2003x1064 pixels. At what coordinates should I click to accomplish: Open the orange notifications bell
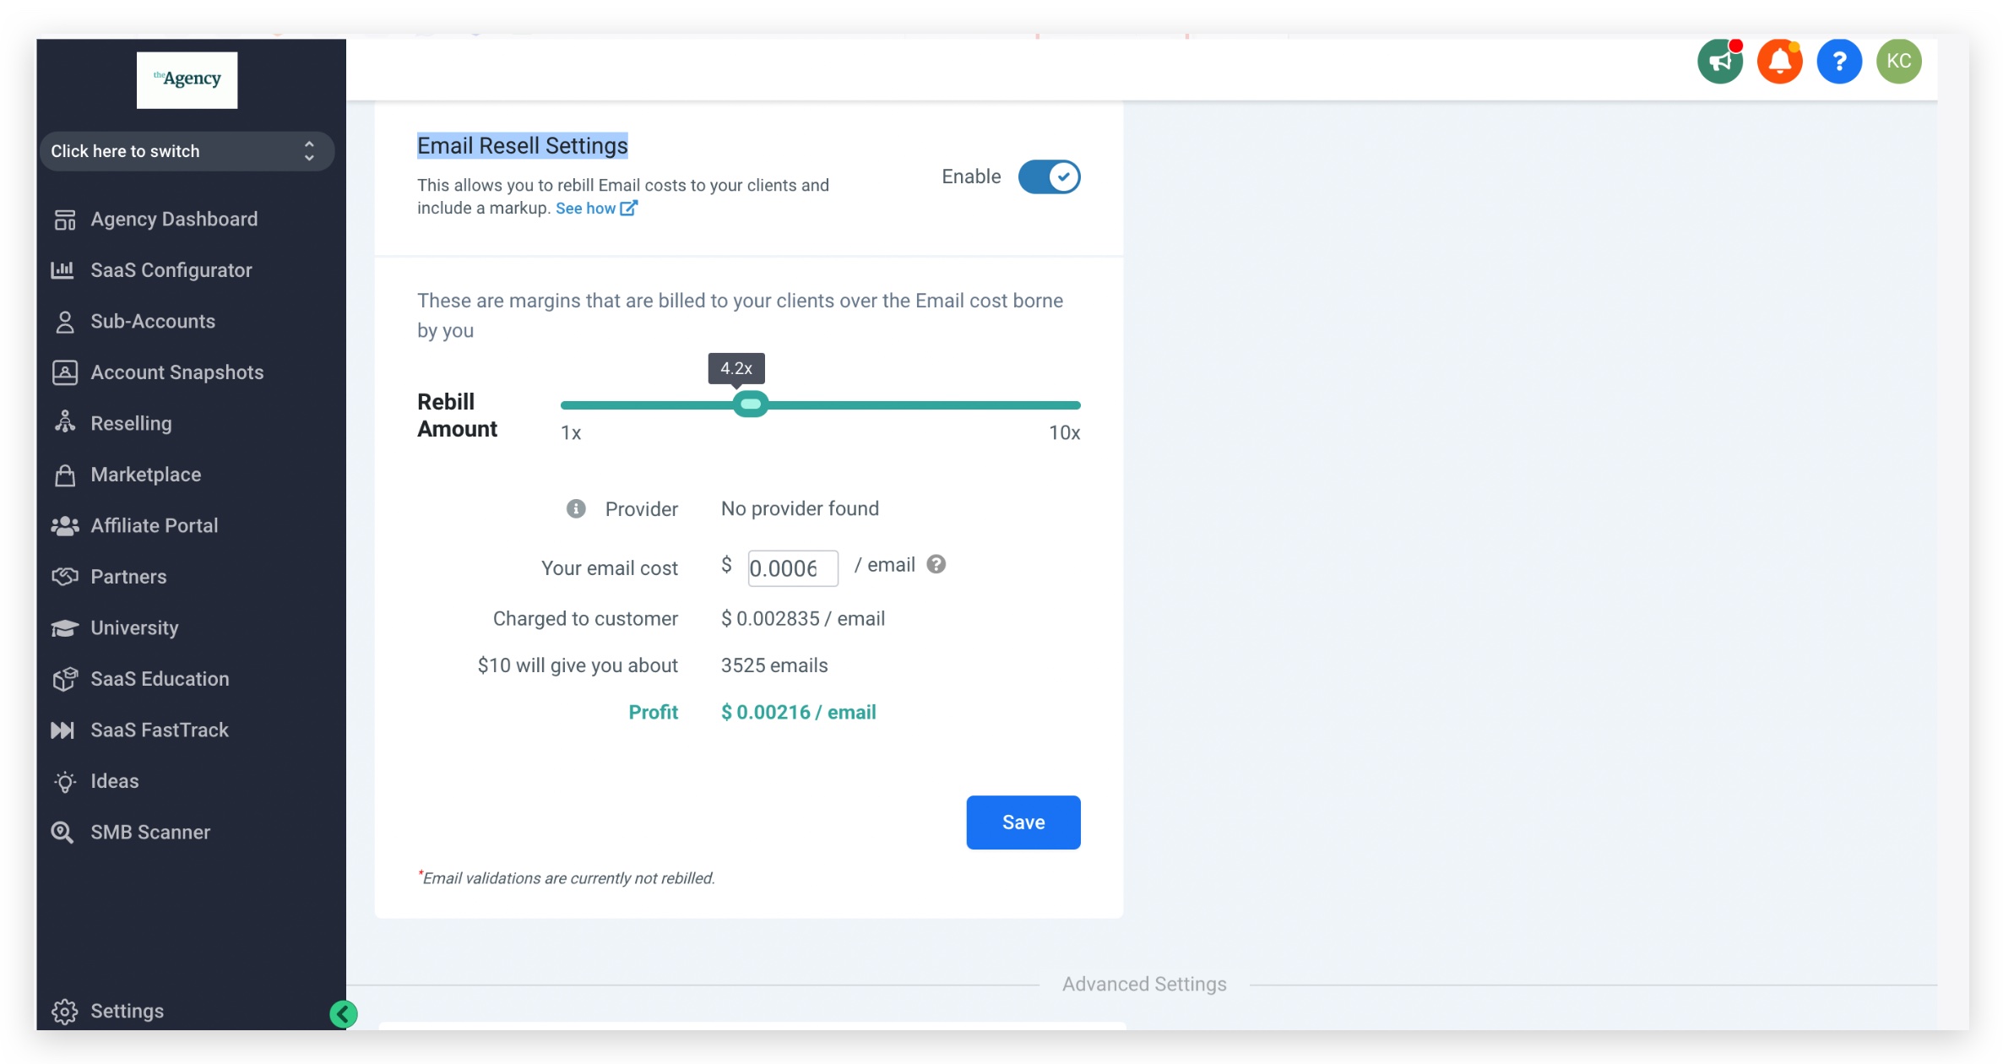point(1779,62)
